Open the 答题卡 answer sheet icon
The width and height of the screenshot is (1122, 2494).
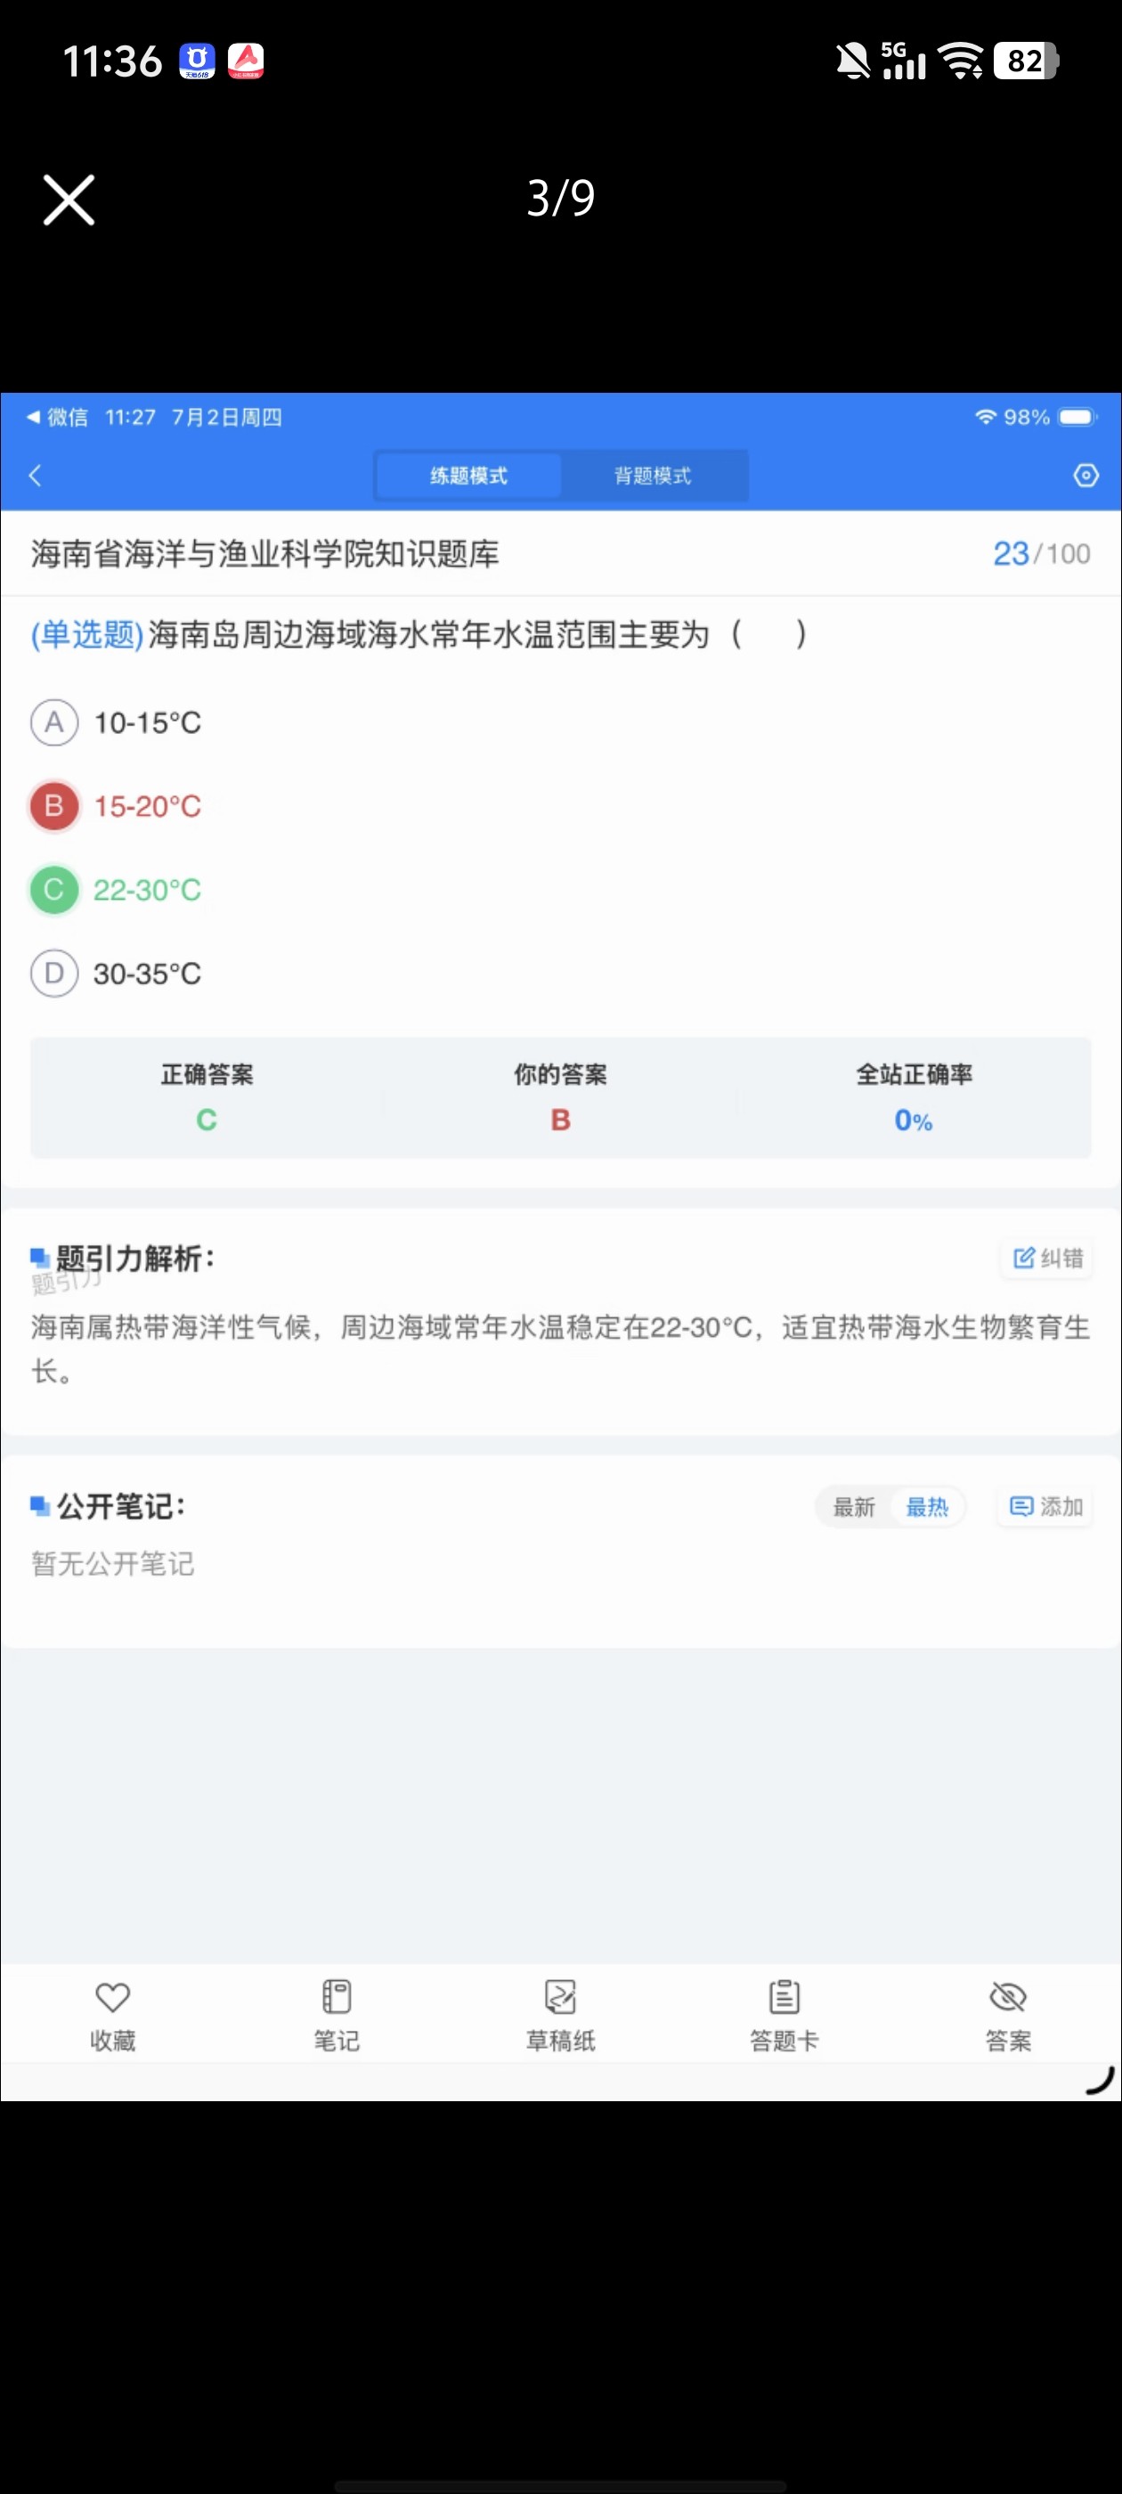pos(785,1996)
